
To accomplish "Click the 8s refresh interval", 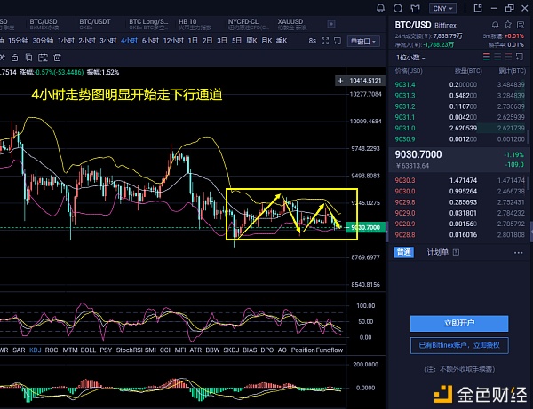I will [x=313, y=41].
